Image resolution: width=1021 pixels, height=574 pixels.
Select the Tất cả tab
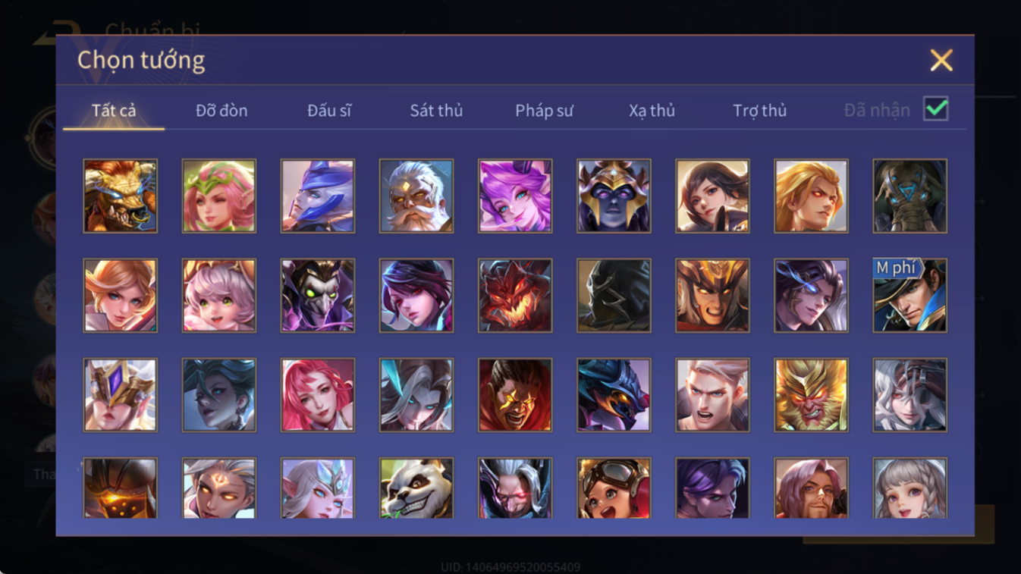coord(114,111)
